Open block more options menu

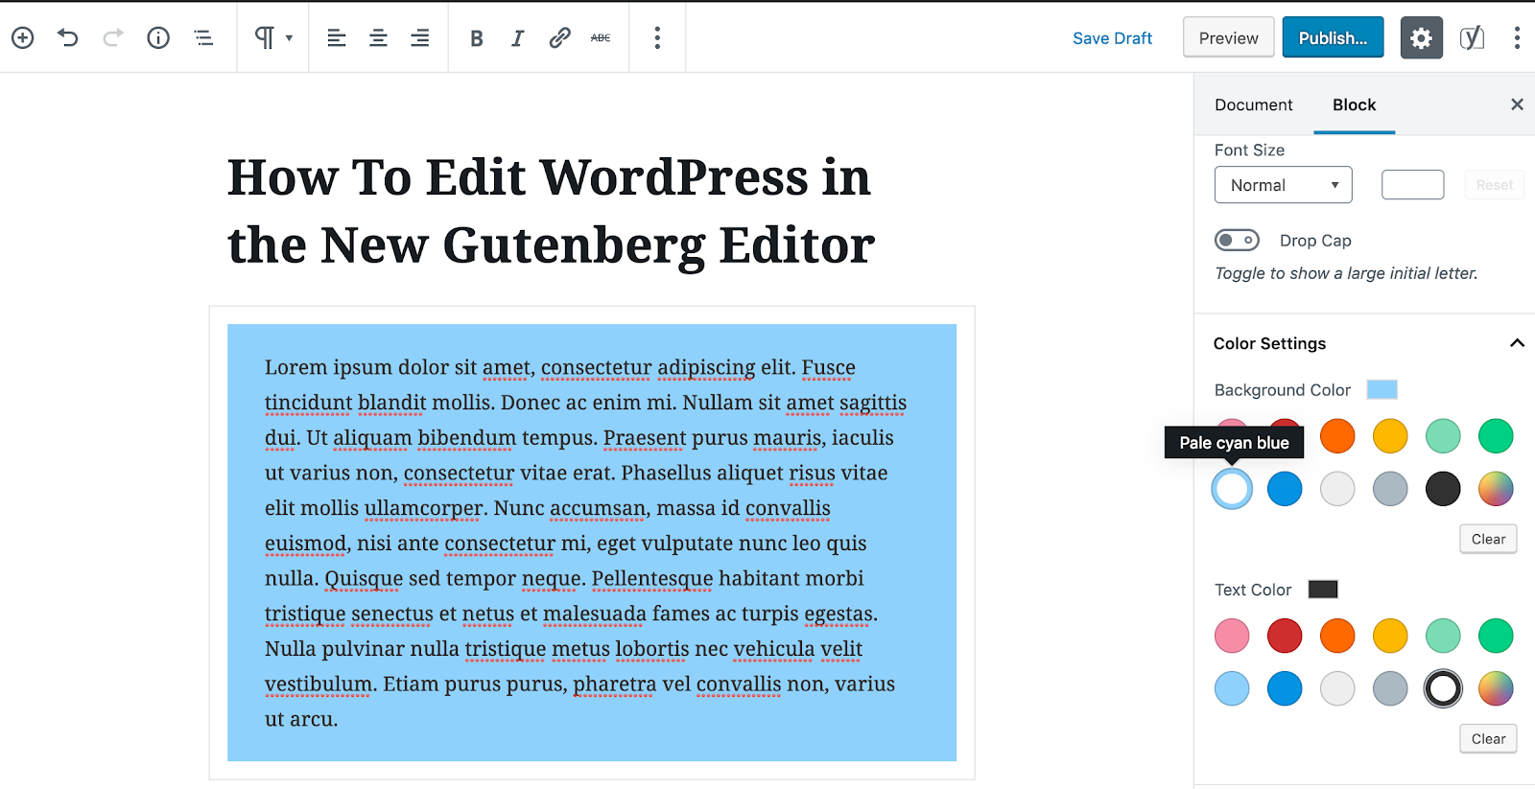657,37
